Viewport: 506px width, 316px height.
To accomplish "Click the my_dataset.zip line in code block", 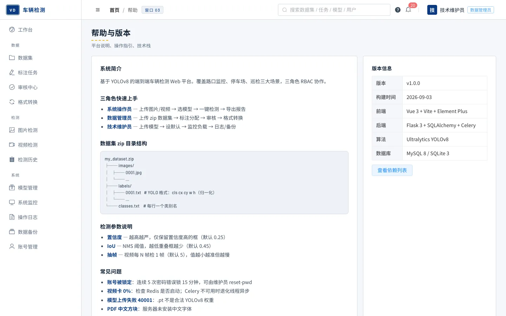I will click(119, 159).
